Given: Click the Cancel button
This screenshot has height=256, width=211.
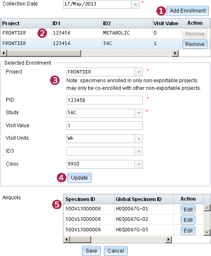Looking at the screenshot, I should point(116,251).
